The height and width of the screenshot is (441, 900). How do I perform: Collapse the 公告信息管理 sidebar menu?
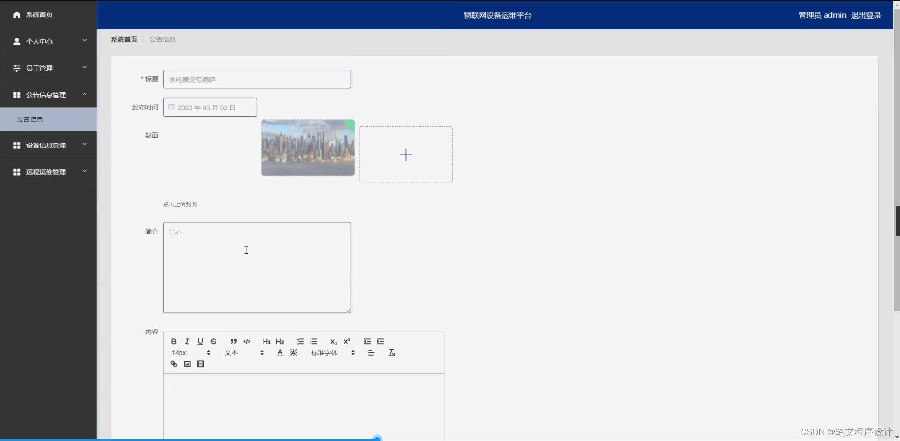tap(48, 95)
